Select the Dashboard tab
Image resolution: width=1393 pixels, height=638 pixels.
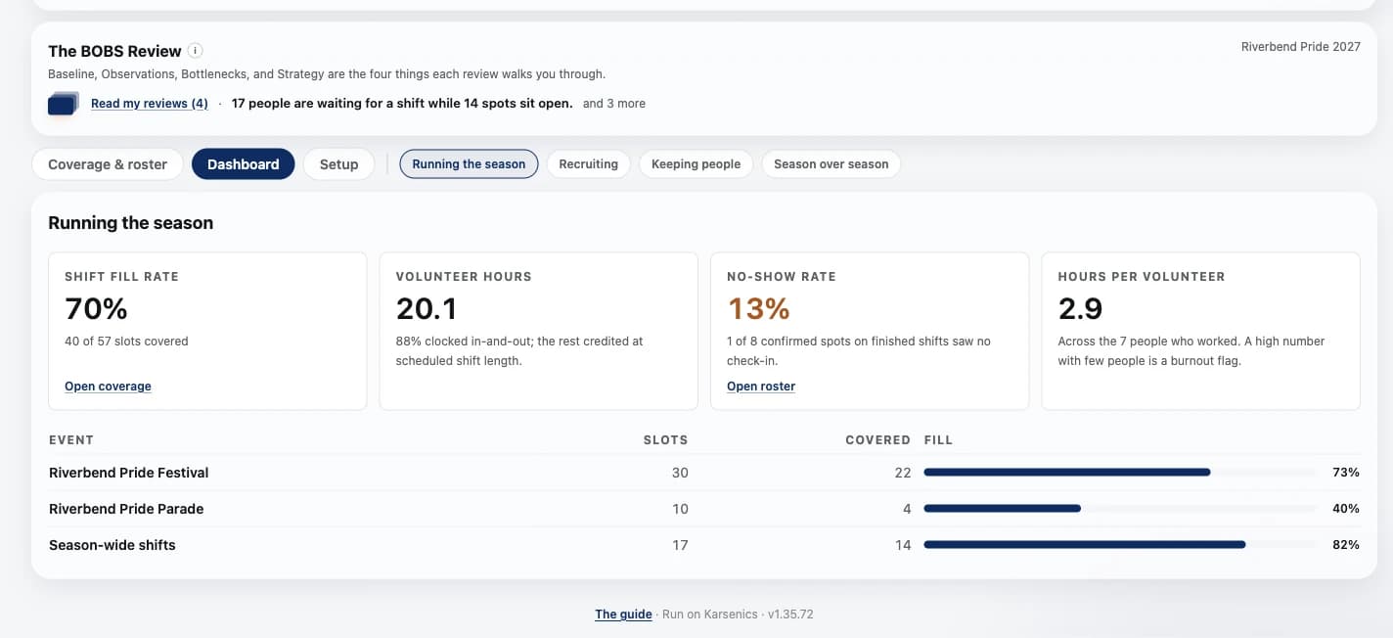point(244,164)
